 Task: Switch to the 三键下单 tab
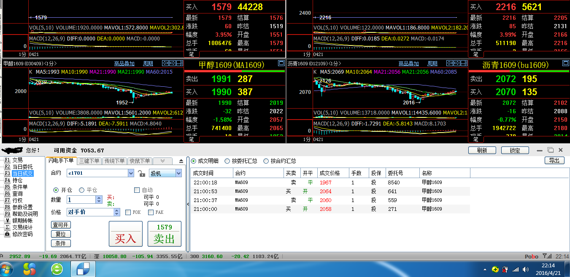pyautogui.click(x=89, y=161)
